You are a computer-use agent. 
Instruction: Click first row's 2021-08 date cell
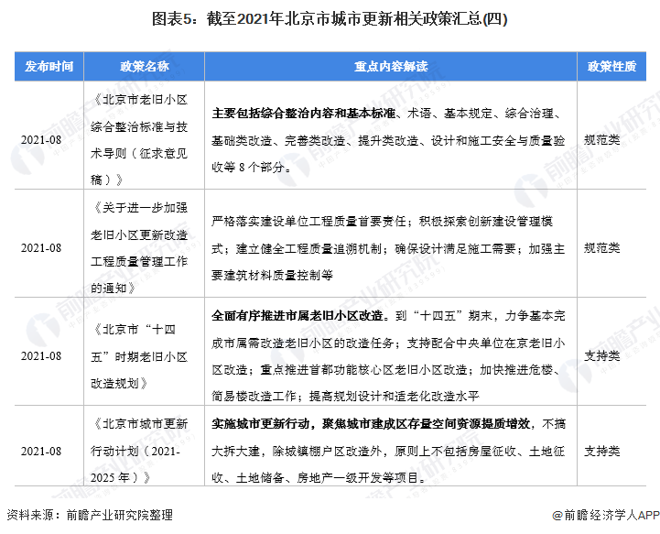pyautogui.click(x=41, y=140)
